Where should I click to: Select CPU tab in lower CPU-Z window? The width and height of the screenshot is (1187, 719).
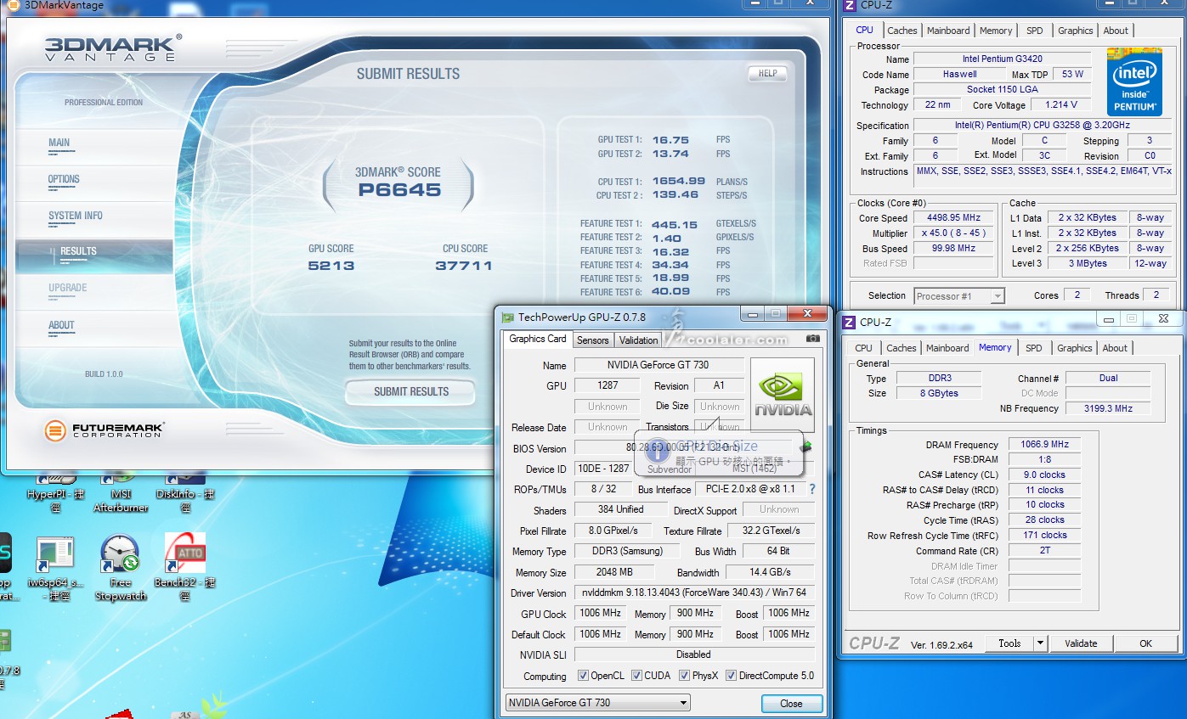coord(863,348)
